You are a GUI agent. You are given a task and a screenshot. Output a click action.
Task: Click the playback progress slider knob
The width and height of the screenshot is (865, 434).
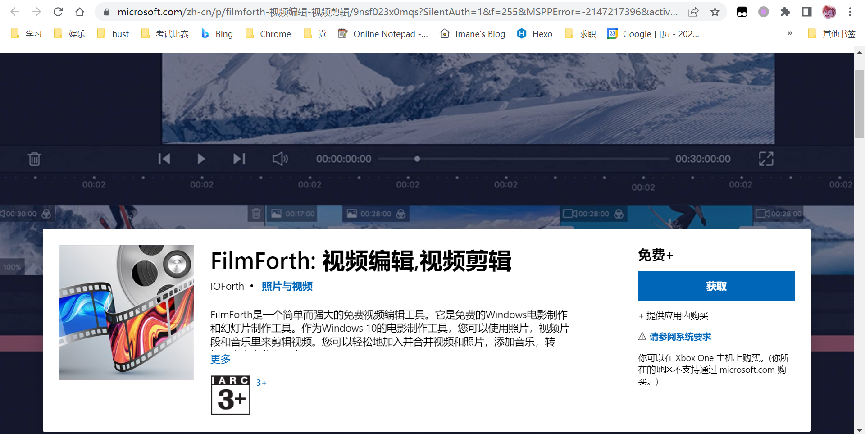tap(417, 159)
